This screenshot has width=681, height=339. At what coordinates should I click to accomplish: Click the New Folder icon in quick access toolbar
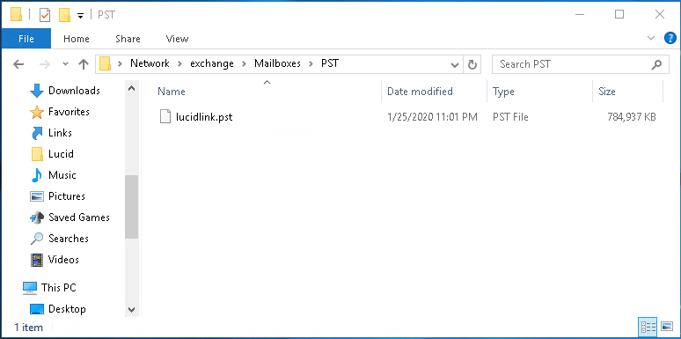point(65,15)
